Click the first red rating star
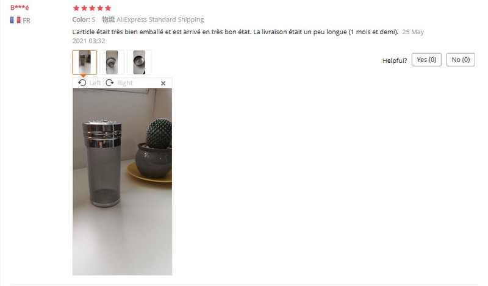 (x=76, y=8)
